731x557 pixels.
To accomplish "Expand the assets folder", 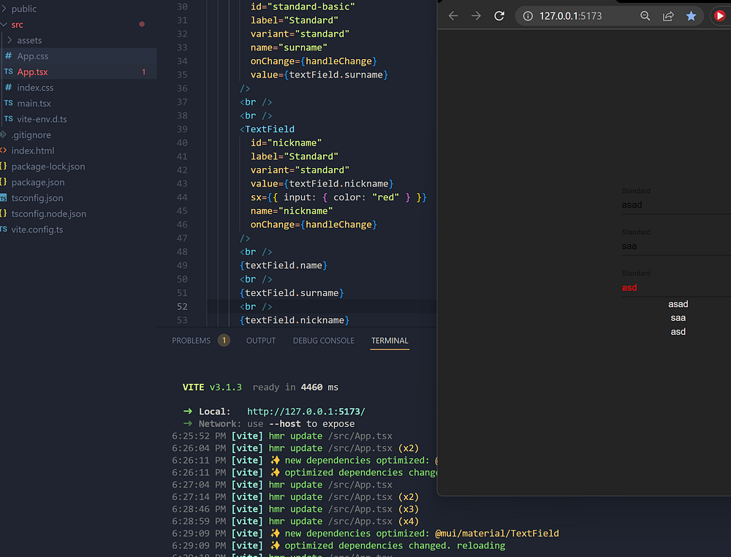I will 29,40.
